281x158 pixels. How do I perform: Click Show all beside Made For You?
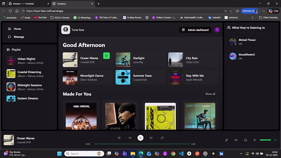[x=210, y=94]
